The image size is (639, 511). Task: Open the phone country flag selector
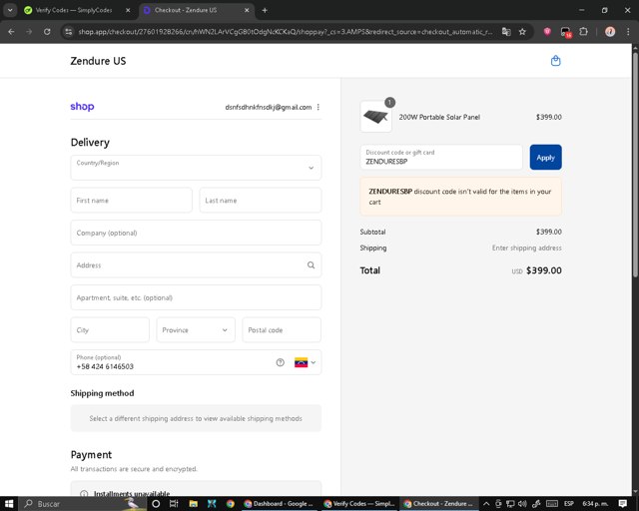pos(305,362)
